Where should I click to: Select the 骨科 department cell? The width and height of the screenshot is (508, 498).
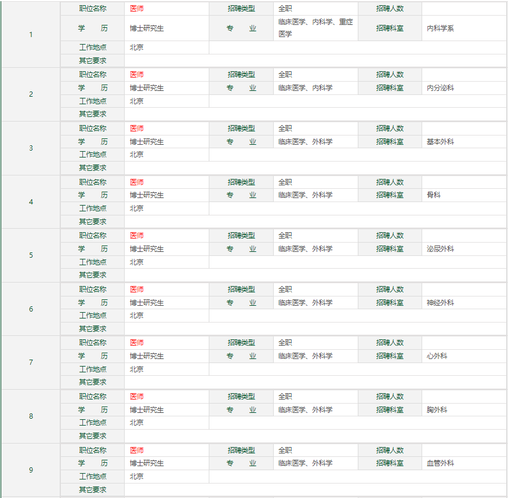coord(434,195)
